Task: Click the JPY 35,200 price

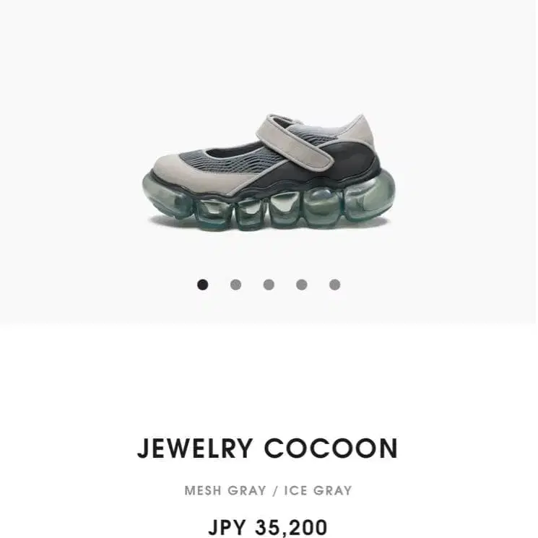Action: coord(268,527)
